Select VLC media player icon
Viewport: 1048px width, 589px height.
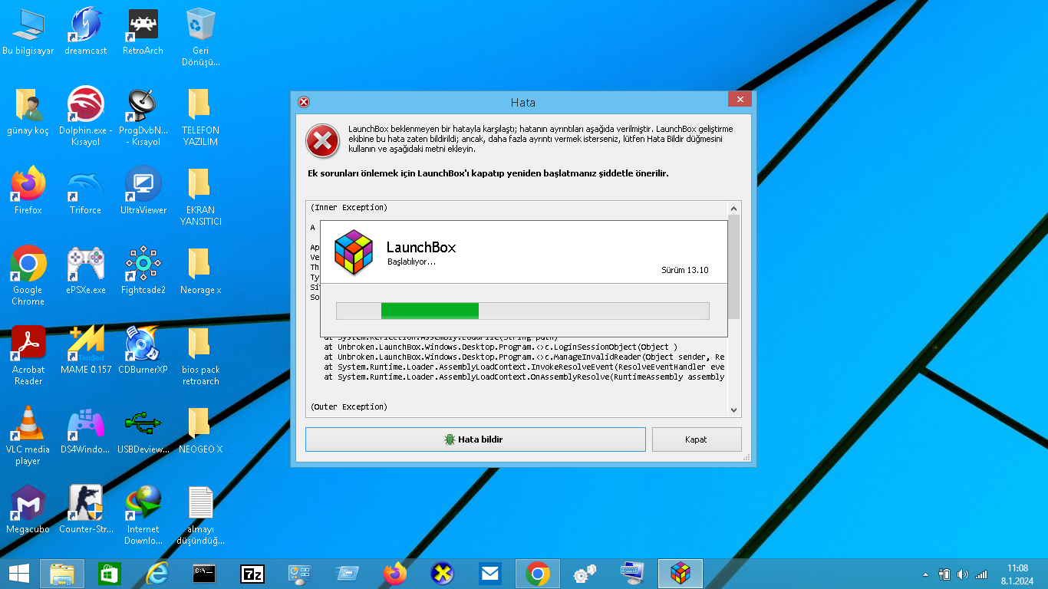point(28,436)
